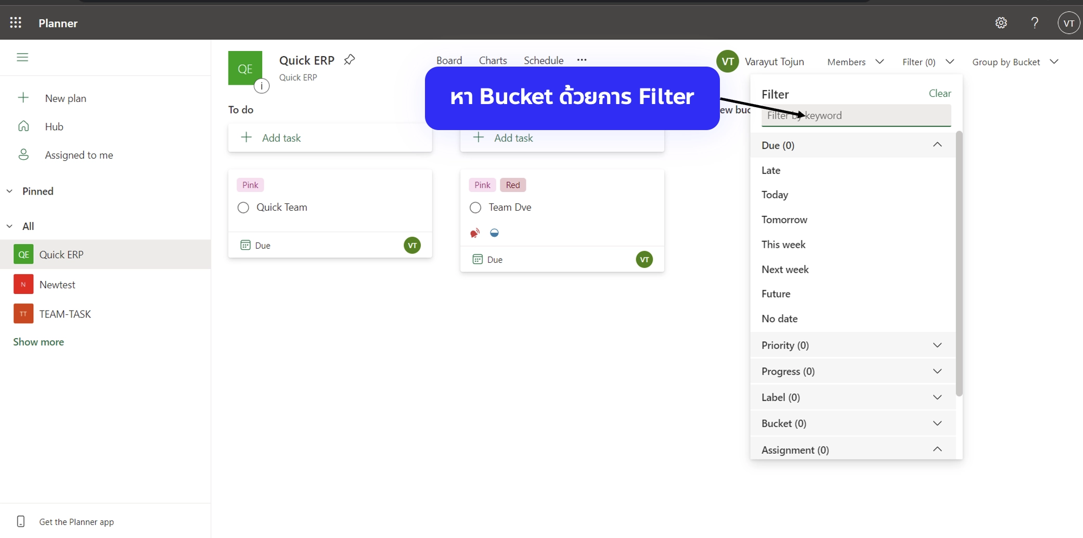Open the VT account avatar in the header
The image size is (1083, 538).
(1068, 23)
